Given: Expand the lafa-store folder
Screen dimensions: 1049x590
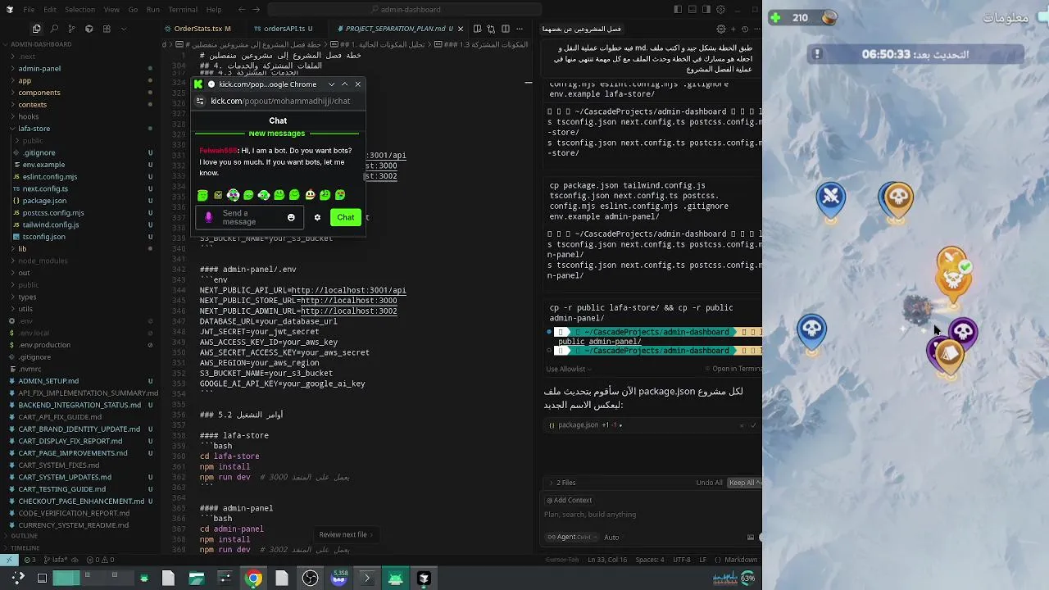Looking at the screenshot, I should [34, 129].
